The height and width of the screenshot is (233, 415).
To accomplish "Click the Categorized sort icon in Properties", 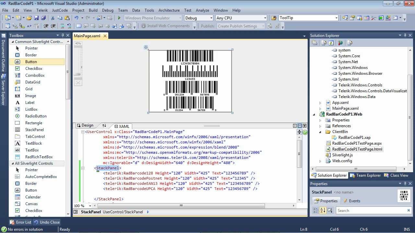I will coord(316,210).
